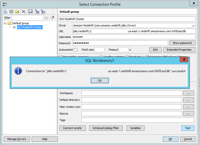Click the Default group header text
The image size is (200, 145).
click(69, 12)
